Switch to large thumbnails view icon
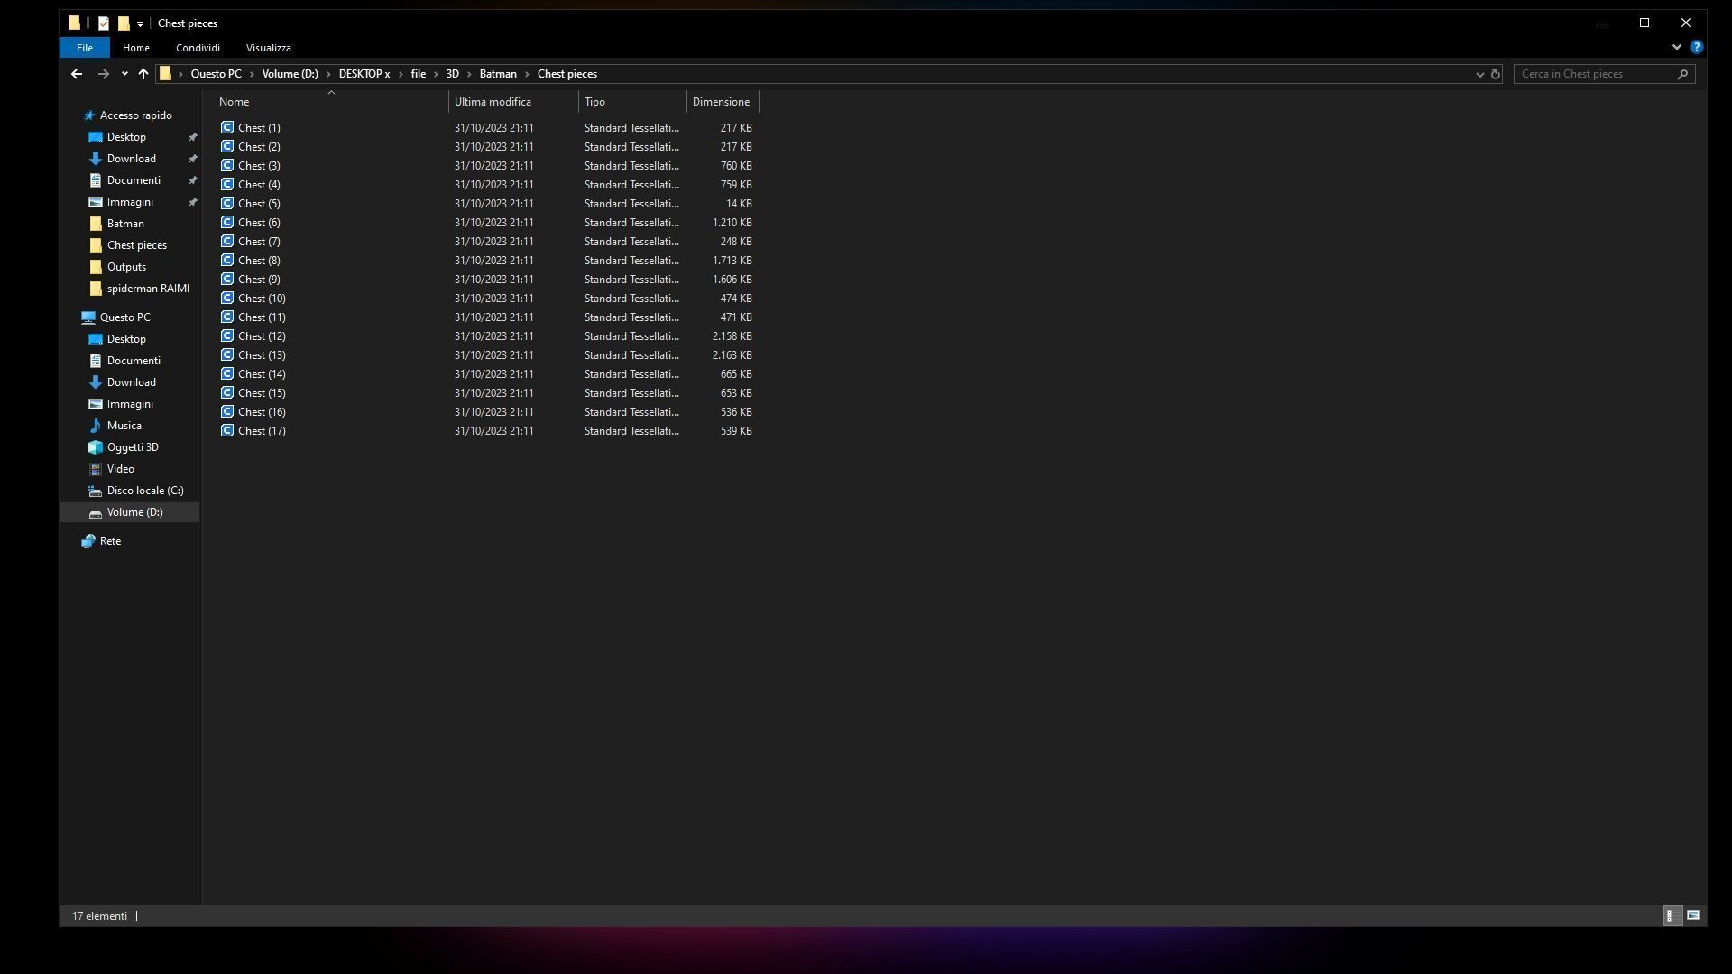 click(1693, 915)
